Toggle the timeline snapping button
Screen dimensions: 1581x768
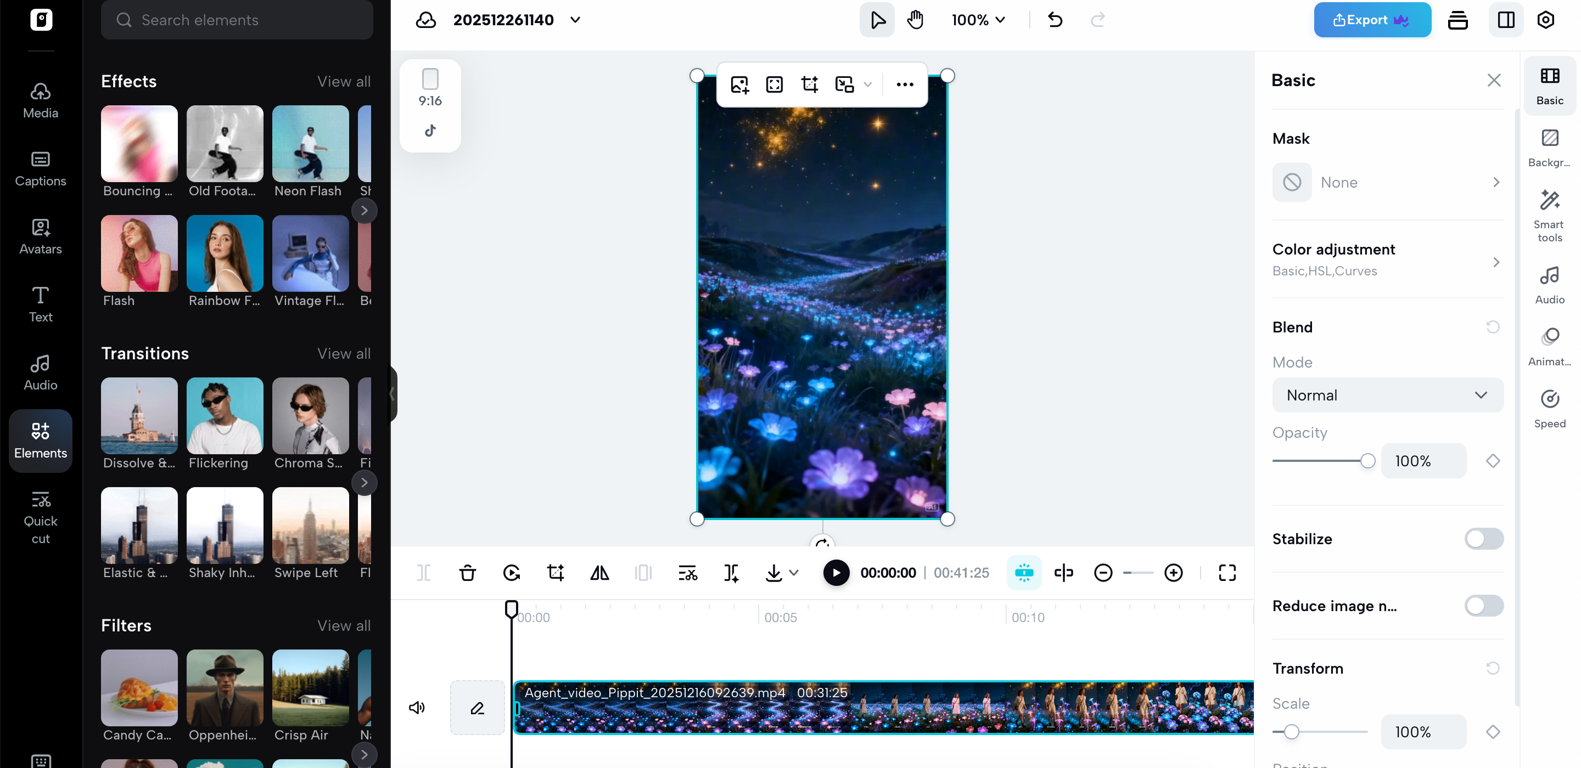click(x=1024, y=572)
